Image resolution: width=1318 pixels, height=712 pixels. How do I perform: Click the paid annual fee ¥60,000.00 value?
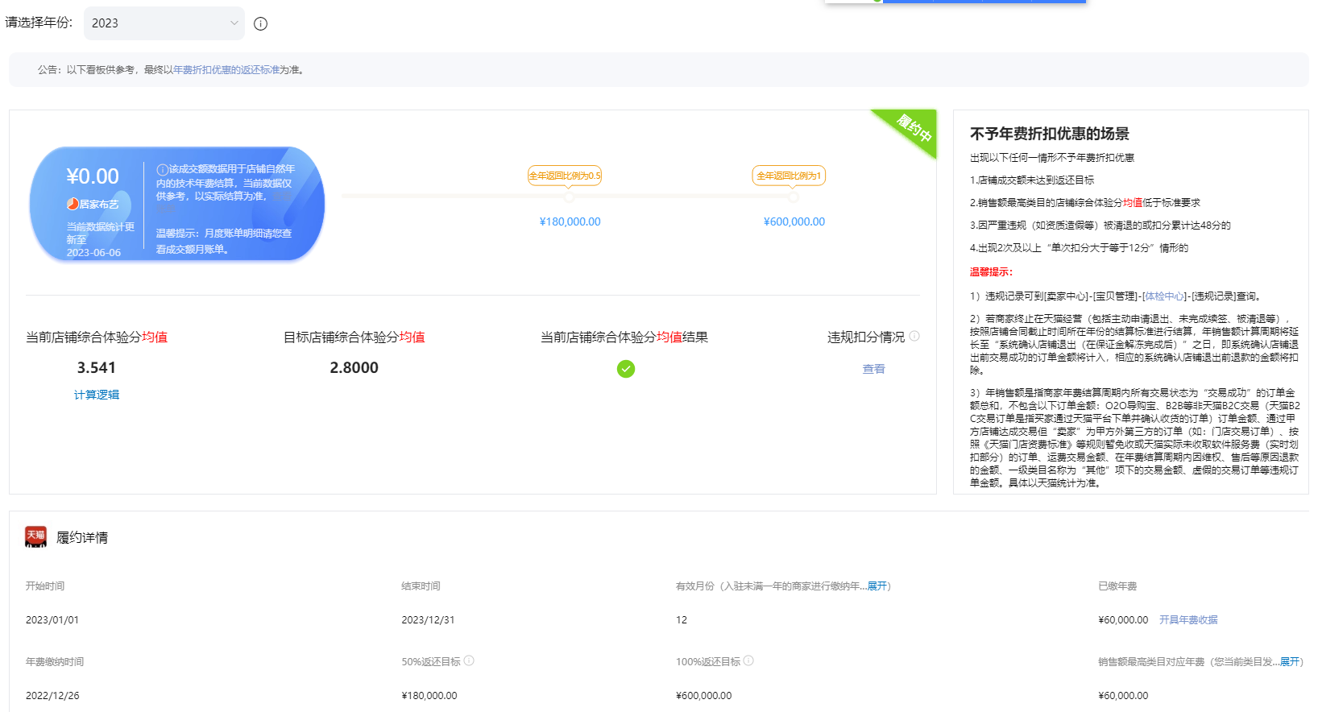tap(1123, 620)
